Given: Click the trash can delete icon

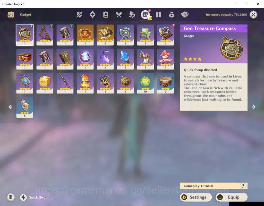Looking at the screenshot, I should 11,197.
